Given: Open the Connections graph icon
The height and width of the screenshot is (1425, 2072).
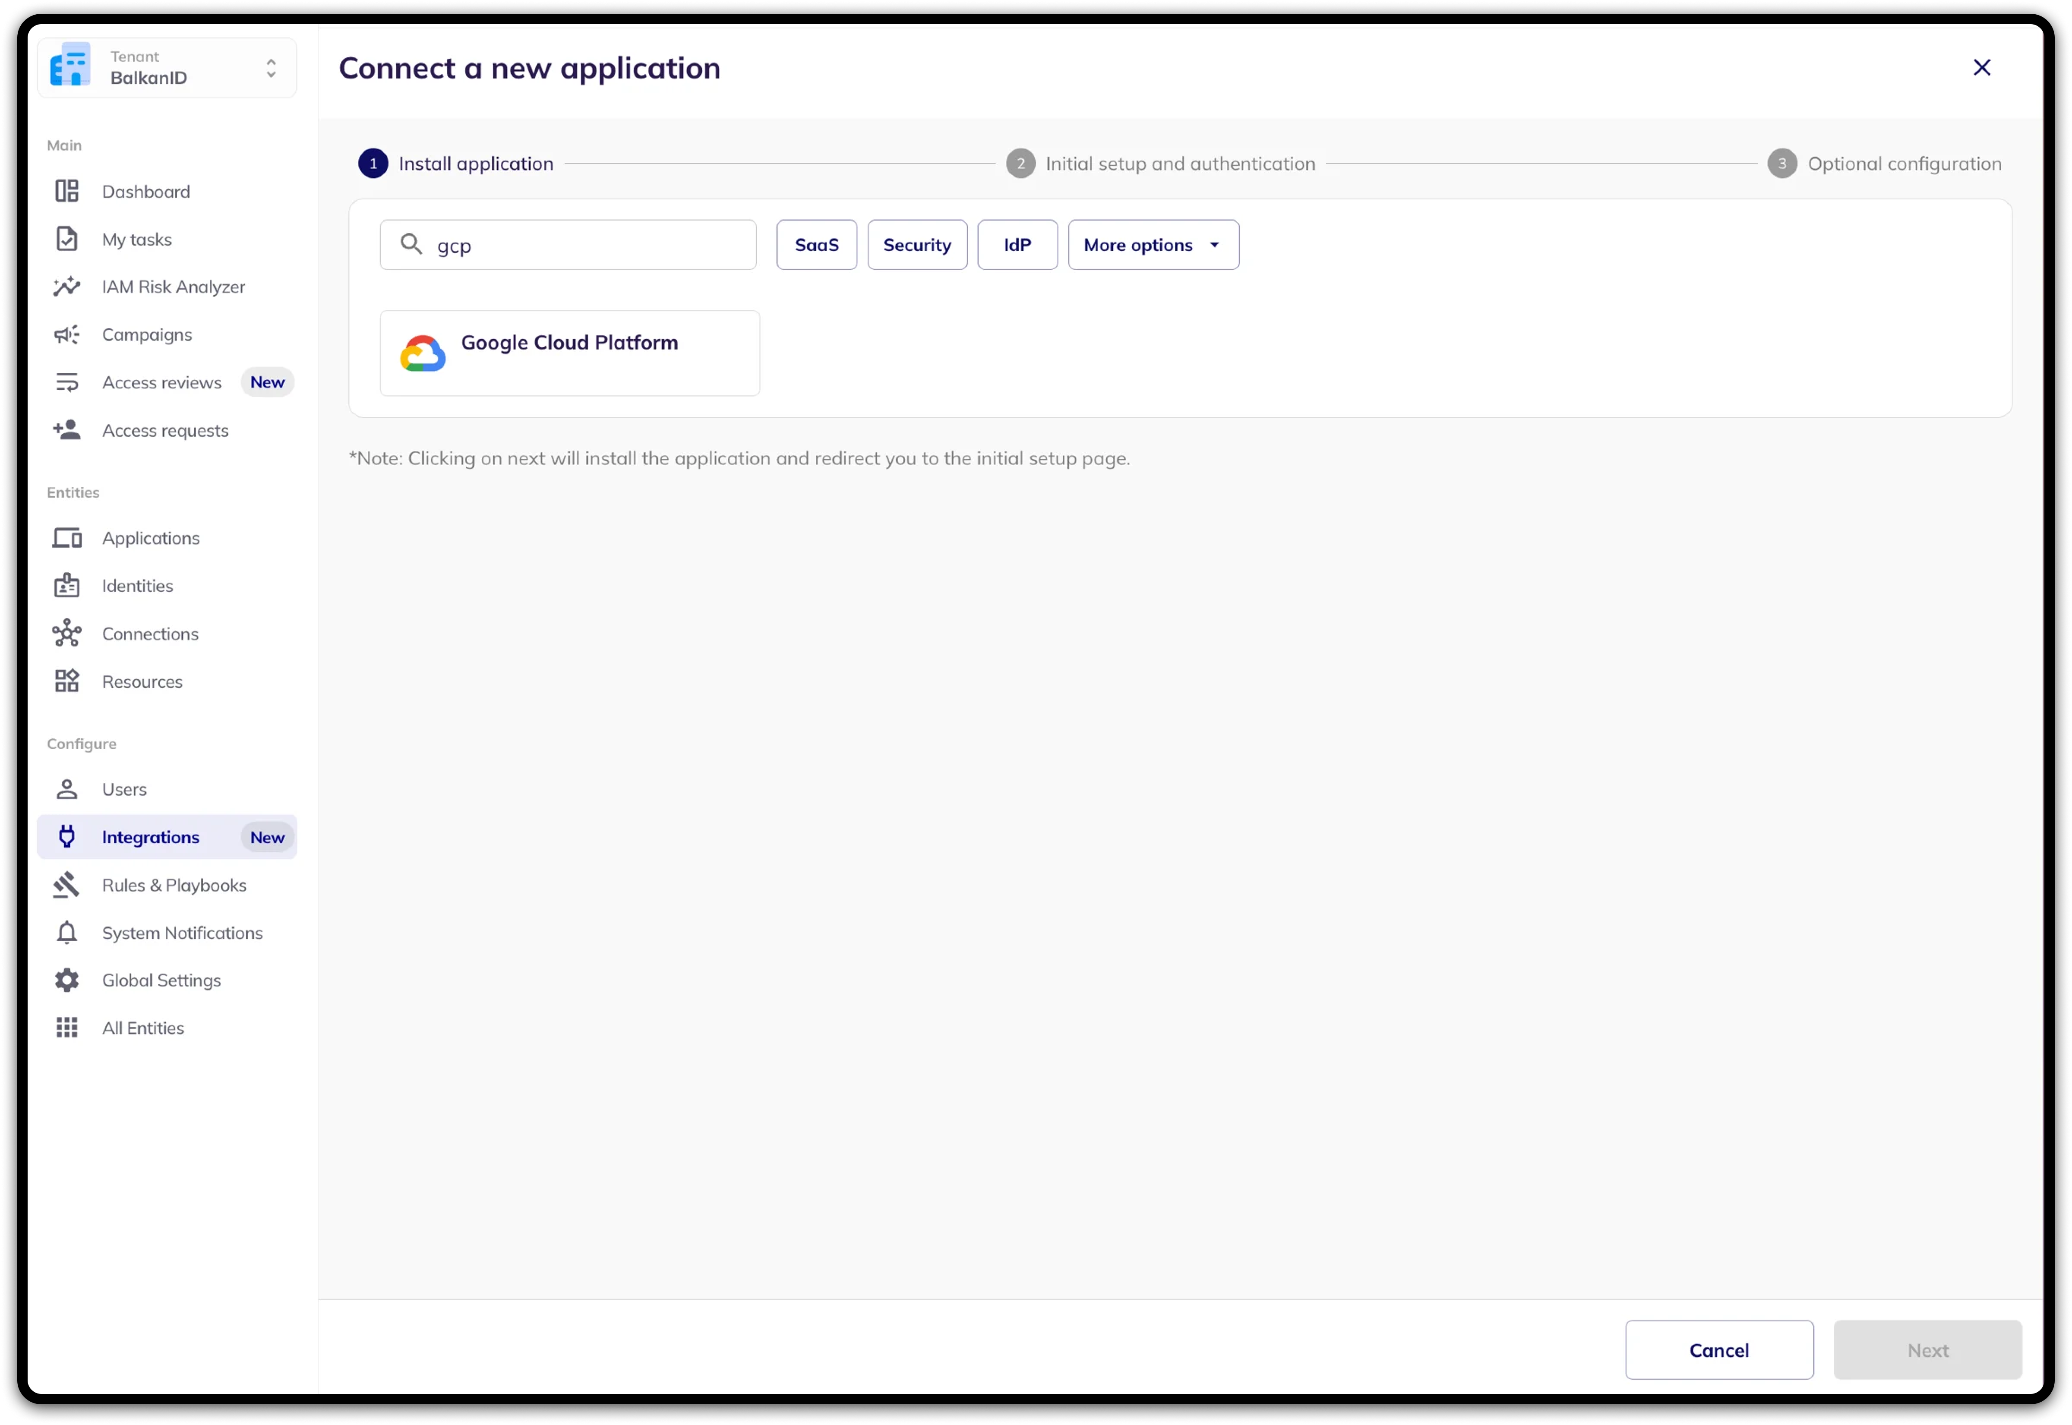Looking at the screenshot, I should coord(67,634).
